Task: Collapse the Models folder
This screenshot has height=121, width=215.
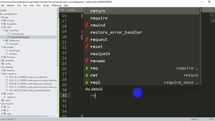Action: [2, 47]
